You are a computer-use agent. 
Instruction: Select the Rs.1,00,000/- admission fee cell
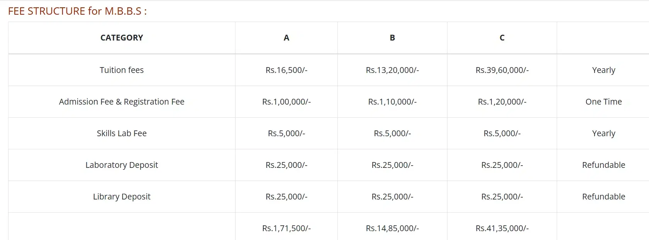coord(286,102)
